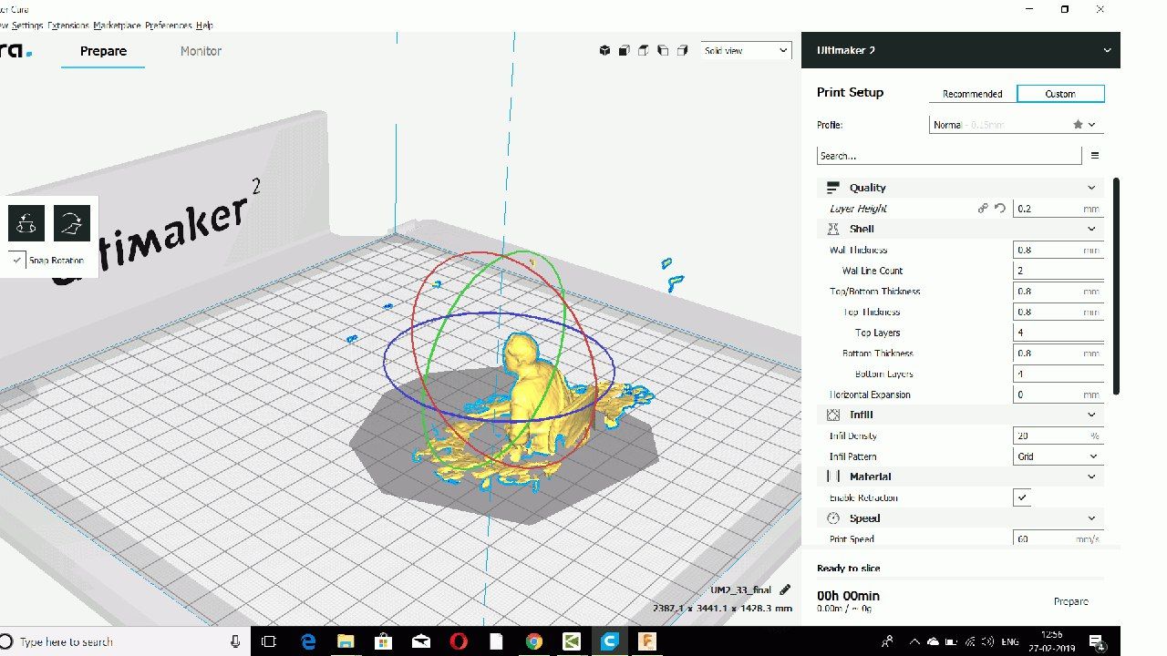Click the Lay flat rotation icon
Image resolution: width=1167 pixels, height=656 pixels.
pos(72,223)
